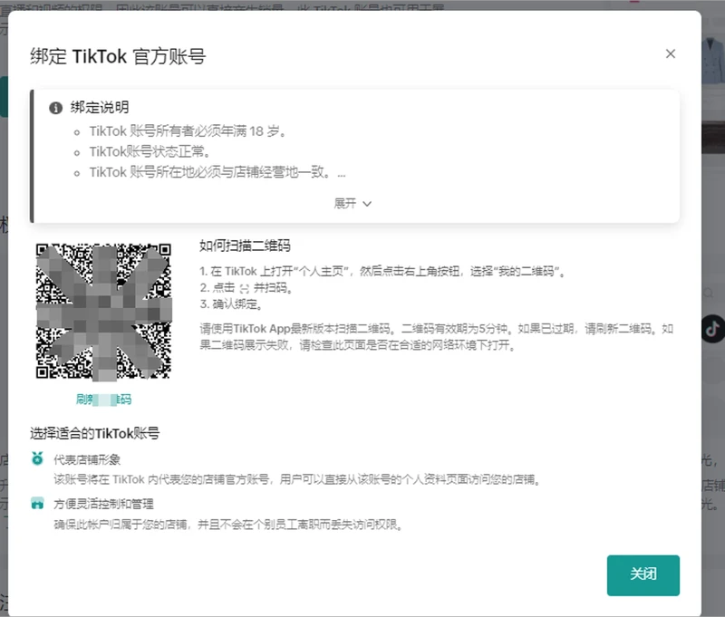The image size is (725, 617).
Task: Click the blurred QR code image
Action: [102, 311]
